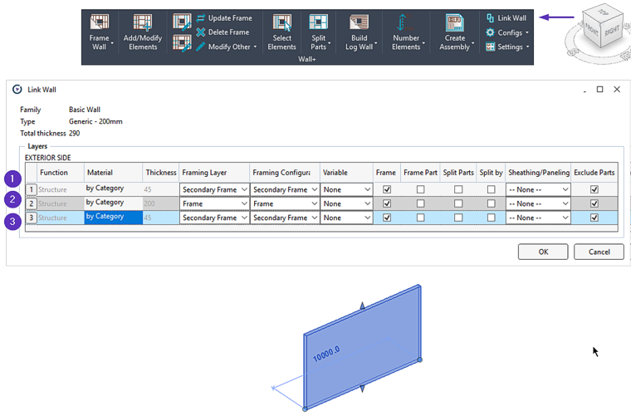Open the Split Parts tool
Screen dimensions: 631x416
[x=318, y=23]
